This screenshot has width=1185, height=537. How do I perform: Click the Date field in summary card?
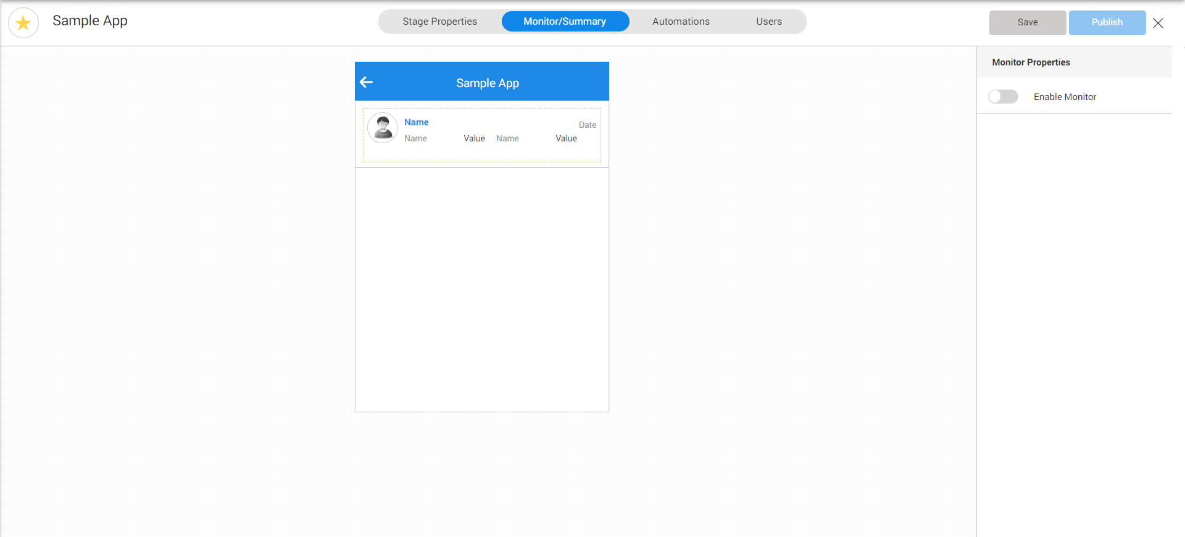coord(587,125)
